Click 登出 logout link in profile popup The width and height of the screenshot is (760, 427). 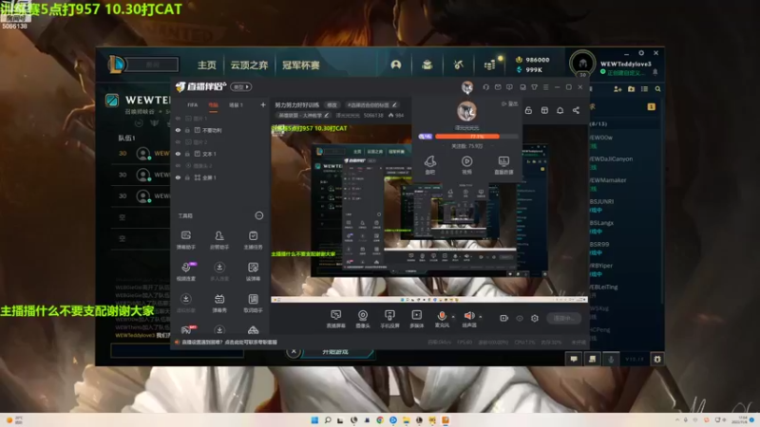[509, 104]
